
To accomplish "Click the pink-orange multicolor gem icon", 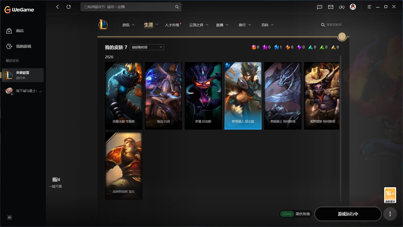I will 254,47.
